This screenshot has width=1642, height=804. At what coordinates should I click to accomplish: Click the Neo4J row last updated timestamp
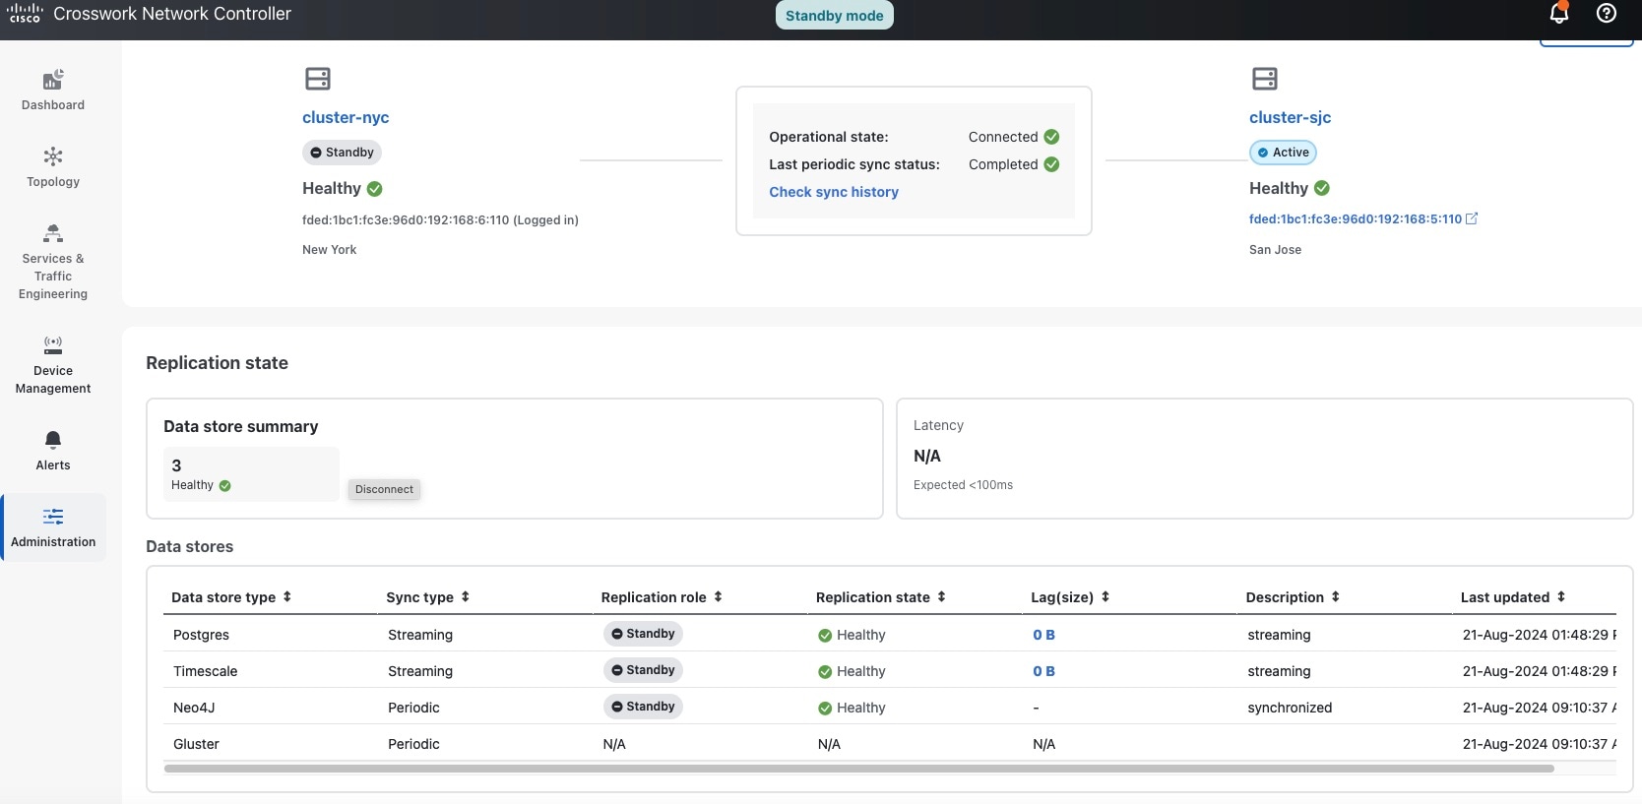tap(1539, 708)
